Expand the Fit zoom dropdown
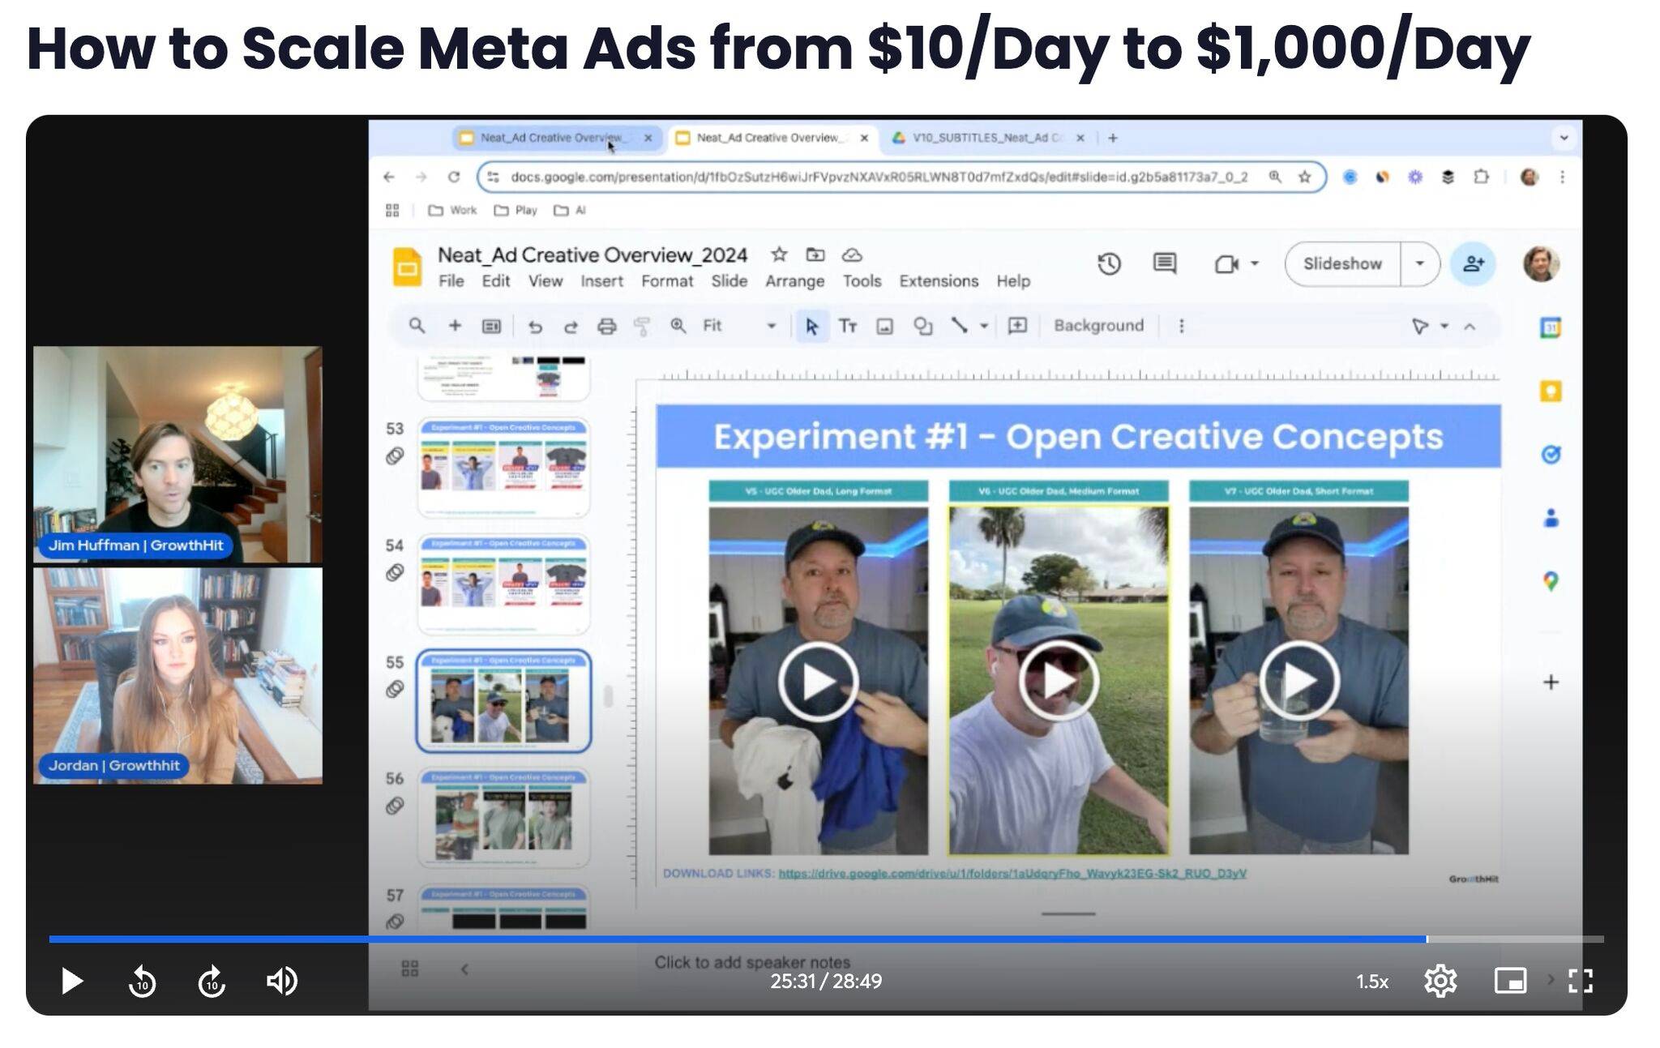Screen dimensions: 1660x1048 click(x=771, y=326)
